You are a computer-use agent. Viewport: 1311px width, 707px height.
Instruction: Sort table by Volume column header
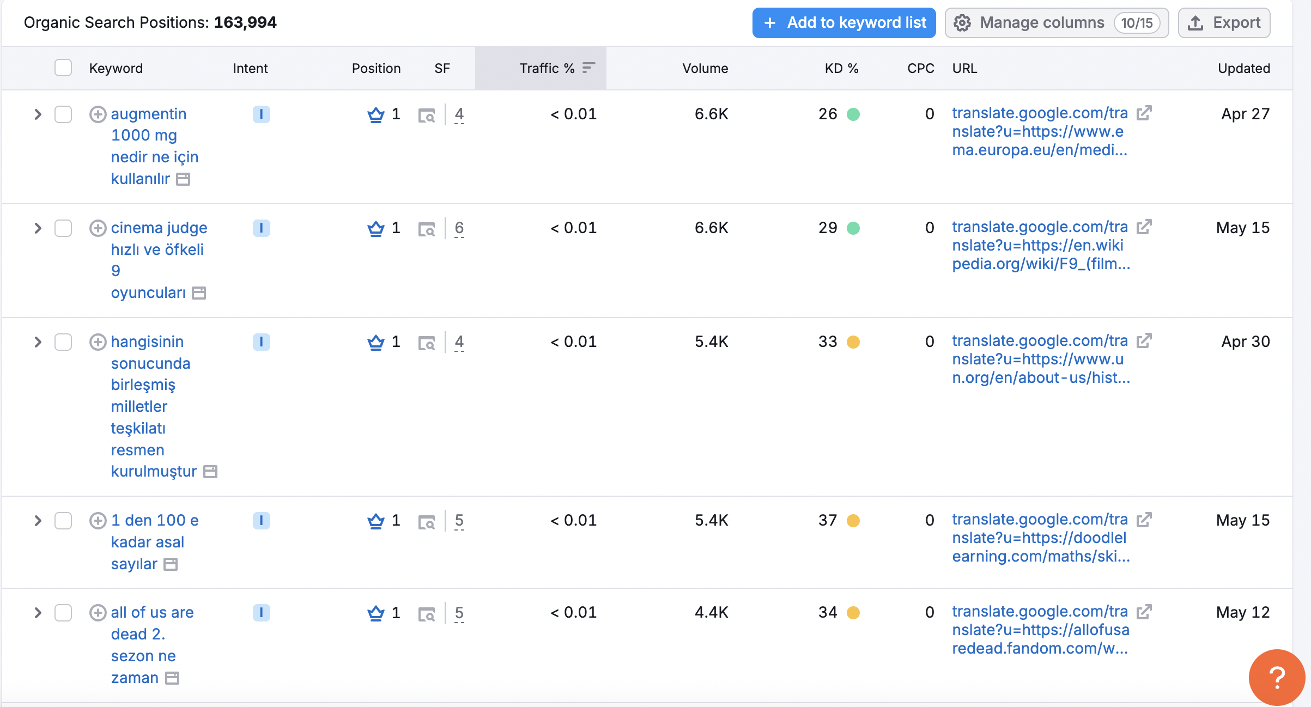705,68
